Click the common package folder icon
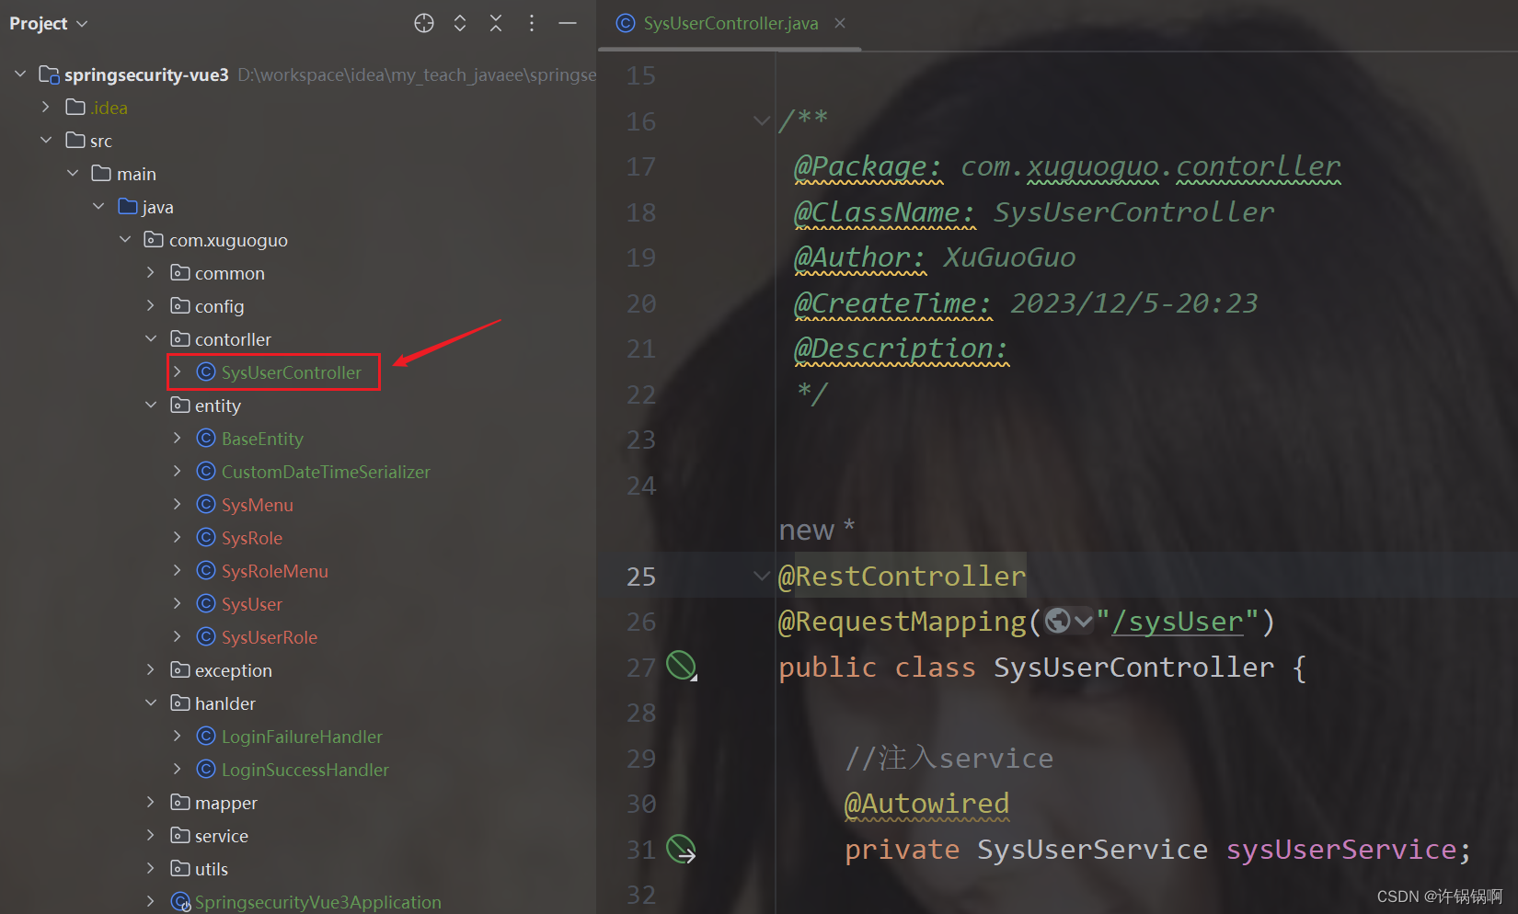The height and width of the screenshot is (914, 1518). (180, 272)
